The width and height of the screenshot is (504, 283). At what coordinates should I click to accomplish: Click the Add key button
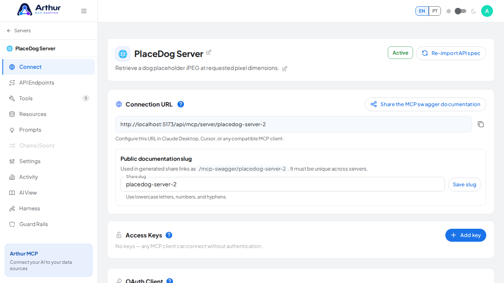(466, 235)
